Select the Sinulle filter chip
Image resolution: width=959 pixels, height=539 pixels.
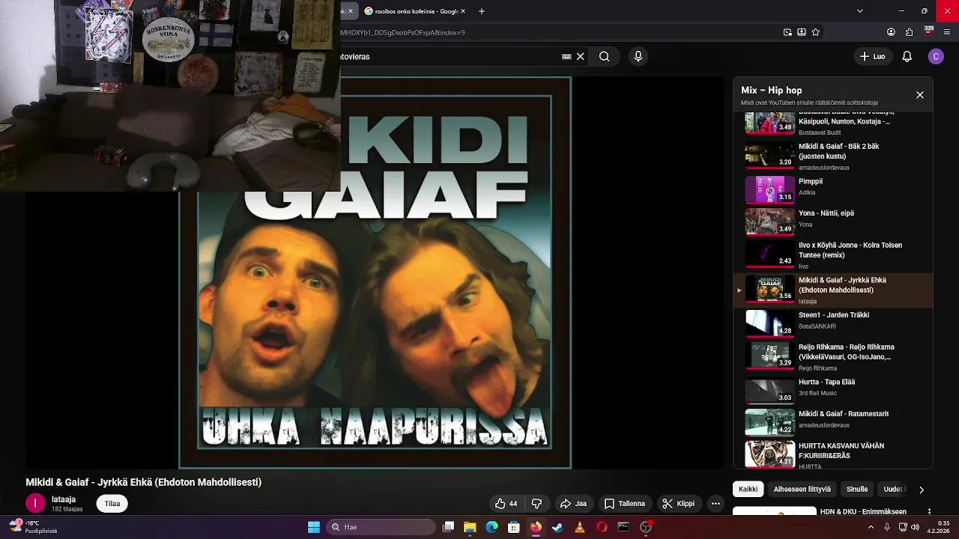pyautogui.click(x=857, y=489)
